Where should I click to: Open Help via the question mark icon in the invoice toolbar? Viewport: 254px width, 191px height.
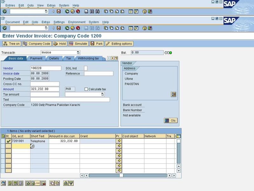point(144,28)
